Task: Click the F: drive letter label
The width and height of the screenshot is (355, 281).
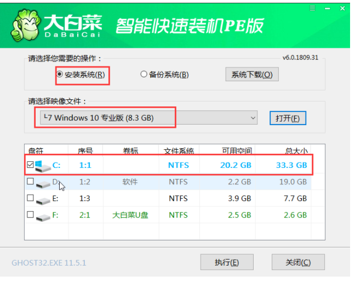Action: (55, 215)
